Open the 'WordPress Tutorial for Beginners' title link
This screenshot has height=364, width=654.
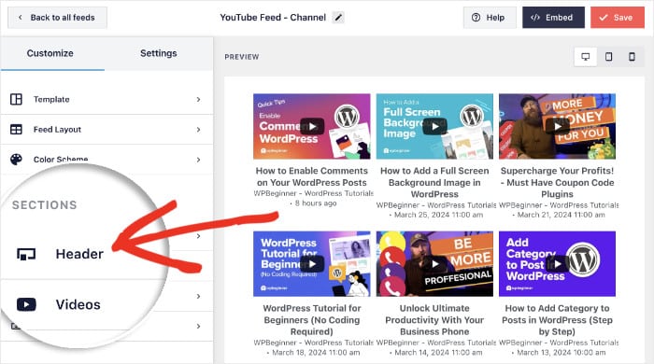tap(311, 320)
